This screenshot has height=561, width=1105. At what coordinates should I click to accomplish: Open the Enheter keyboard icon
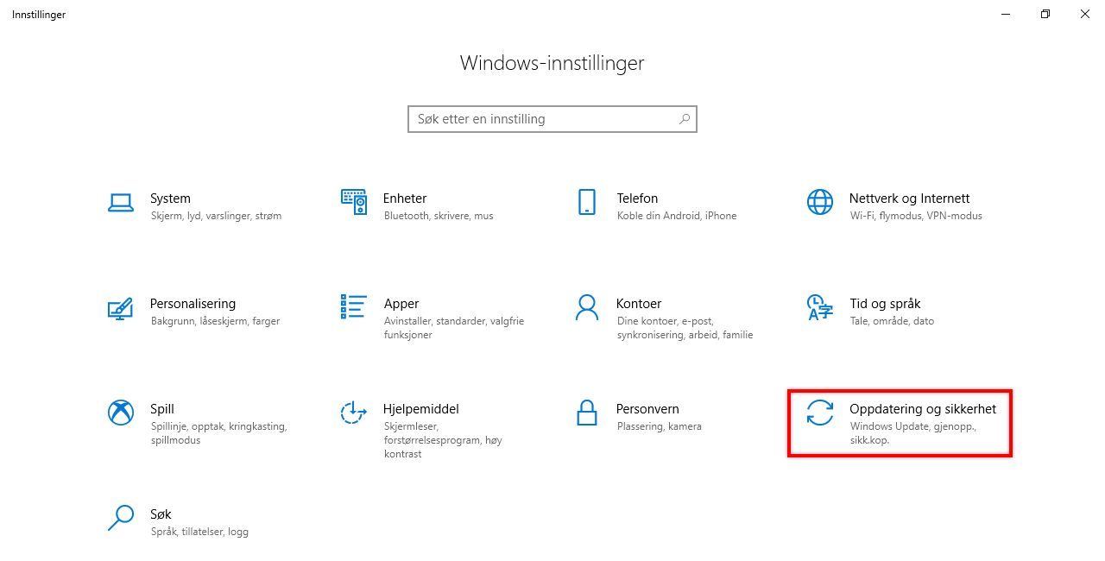click(354, 202)
